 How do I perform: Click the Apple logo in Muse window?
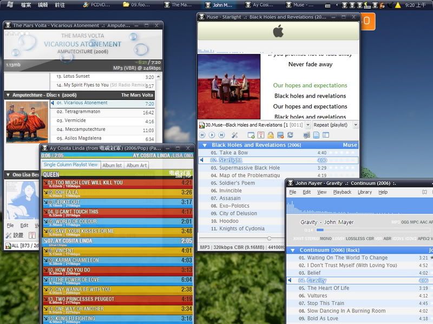(278, 31)
